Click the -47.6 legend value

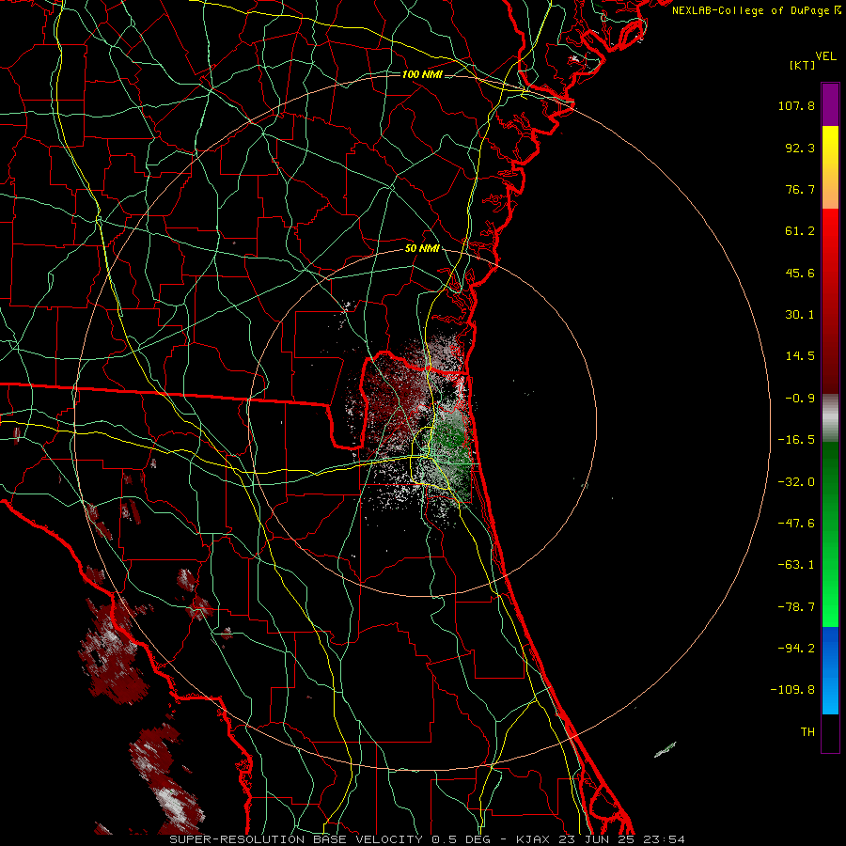tap(796, 524)
